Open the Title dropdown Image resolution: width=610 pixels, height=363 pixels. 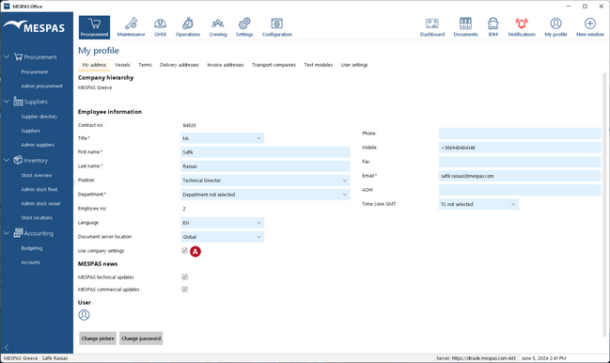(x=222, y=138)
